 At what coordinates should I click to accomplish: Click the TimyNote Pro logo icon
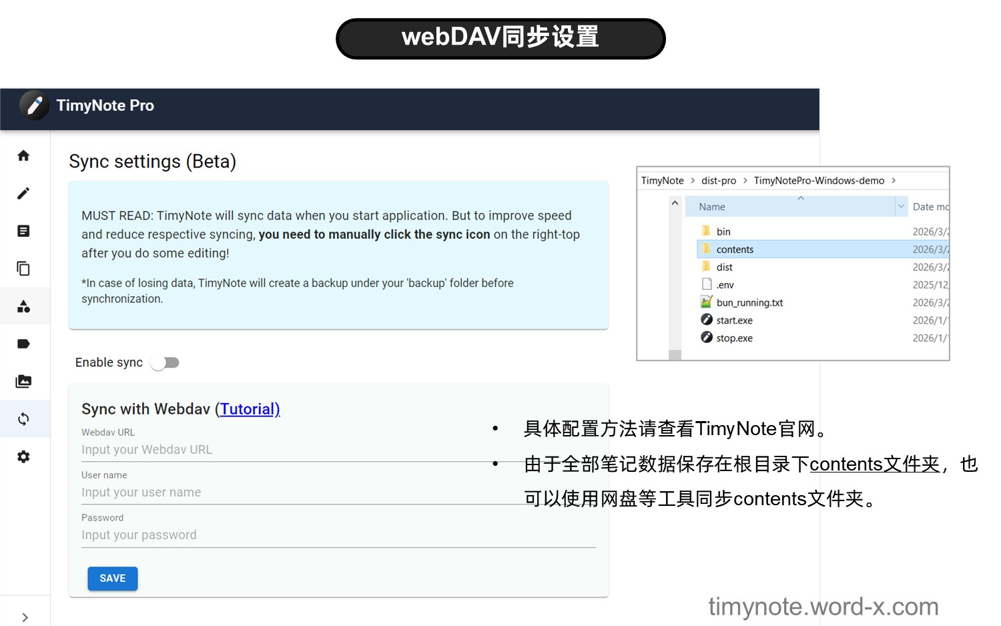[34, 105]
